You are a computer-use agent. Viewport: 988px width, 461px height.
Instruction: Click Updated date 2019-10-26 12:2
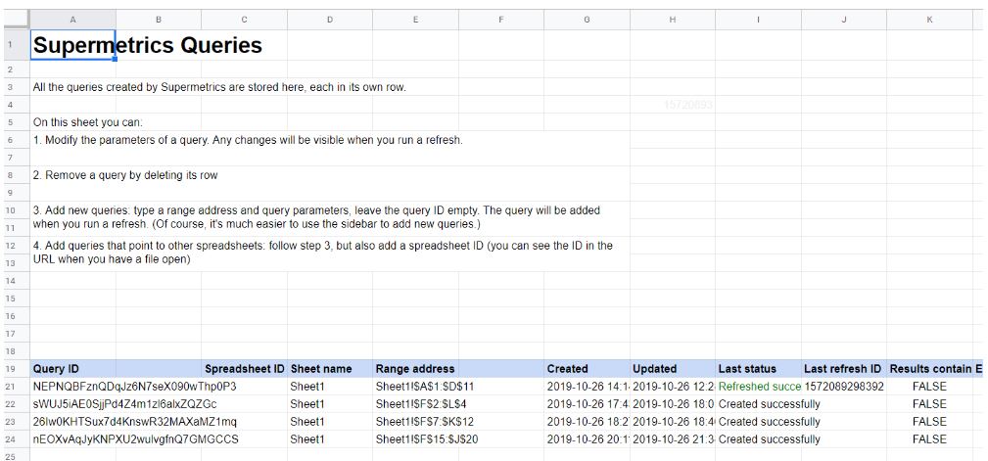pyautogui.click(x=673, y=386)
